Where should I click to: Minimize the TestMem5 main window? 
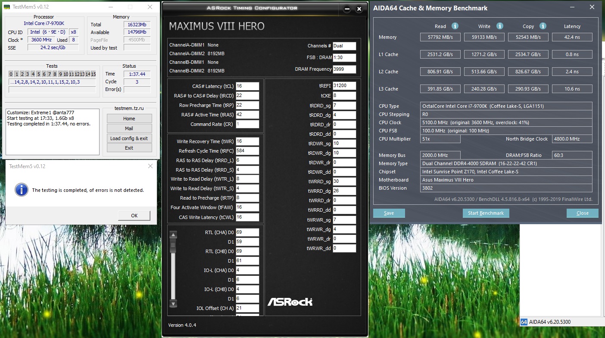click(x=110, y=7)
